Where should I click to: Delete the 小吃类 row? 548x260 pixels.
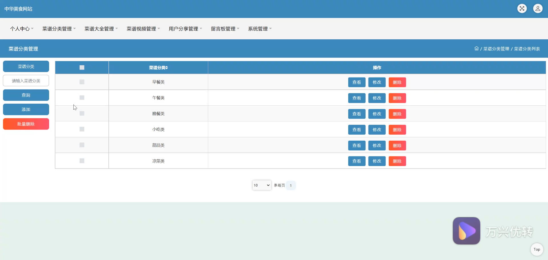click(397, 130)
